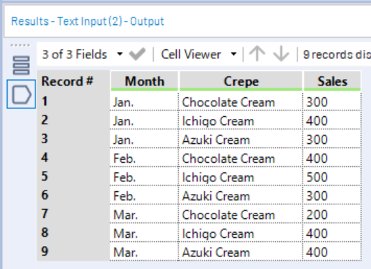Grab the dotted panel handle icon
371x269 pixels.
(20, 45)
